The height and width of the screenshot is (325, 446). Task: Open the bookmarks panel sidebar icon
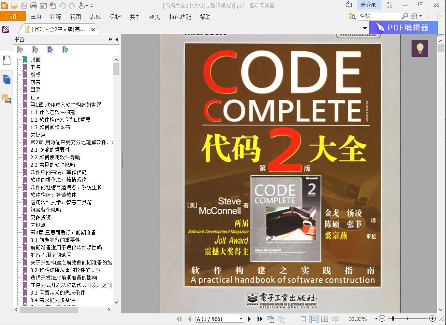[x=6, y=60]
